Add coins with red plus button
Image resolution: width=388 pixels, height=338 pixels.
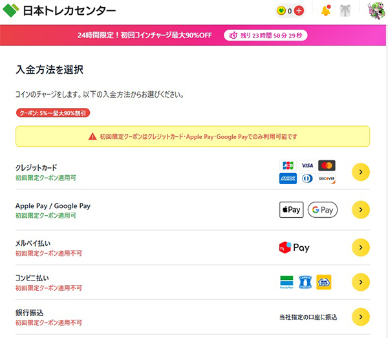299,11
